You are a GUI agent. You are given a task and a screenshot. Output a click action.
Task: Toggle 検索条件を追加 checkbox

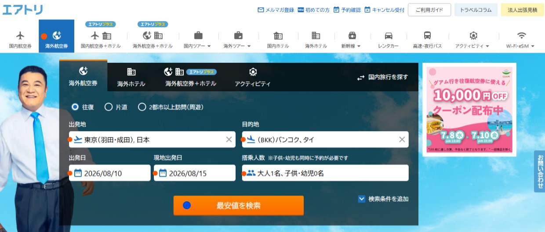[362, 199]
